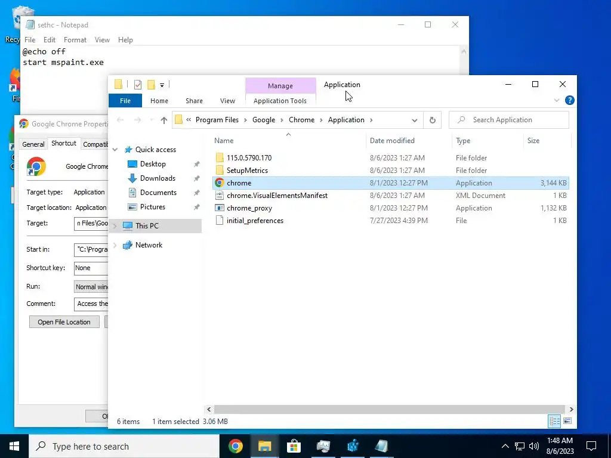
Task: Open the breadcrumb arrow after Google
Action: click(x=282, y=120)
